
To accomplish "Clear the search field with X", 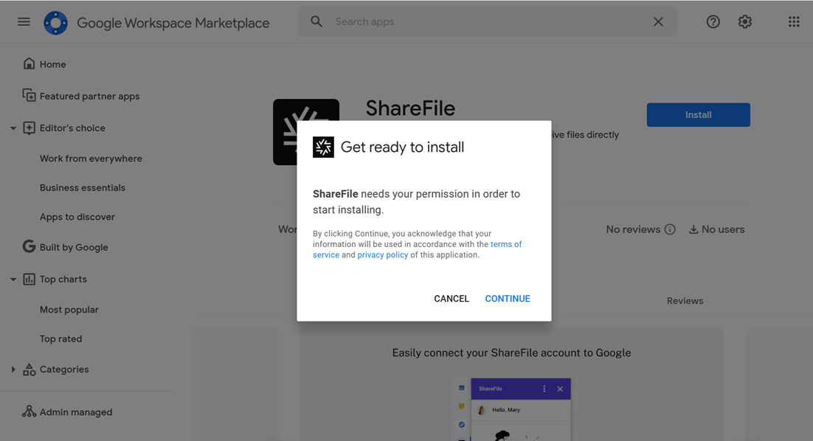I will (658, 22).
